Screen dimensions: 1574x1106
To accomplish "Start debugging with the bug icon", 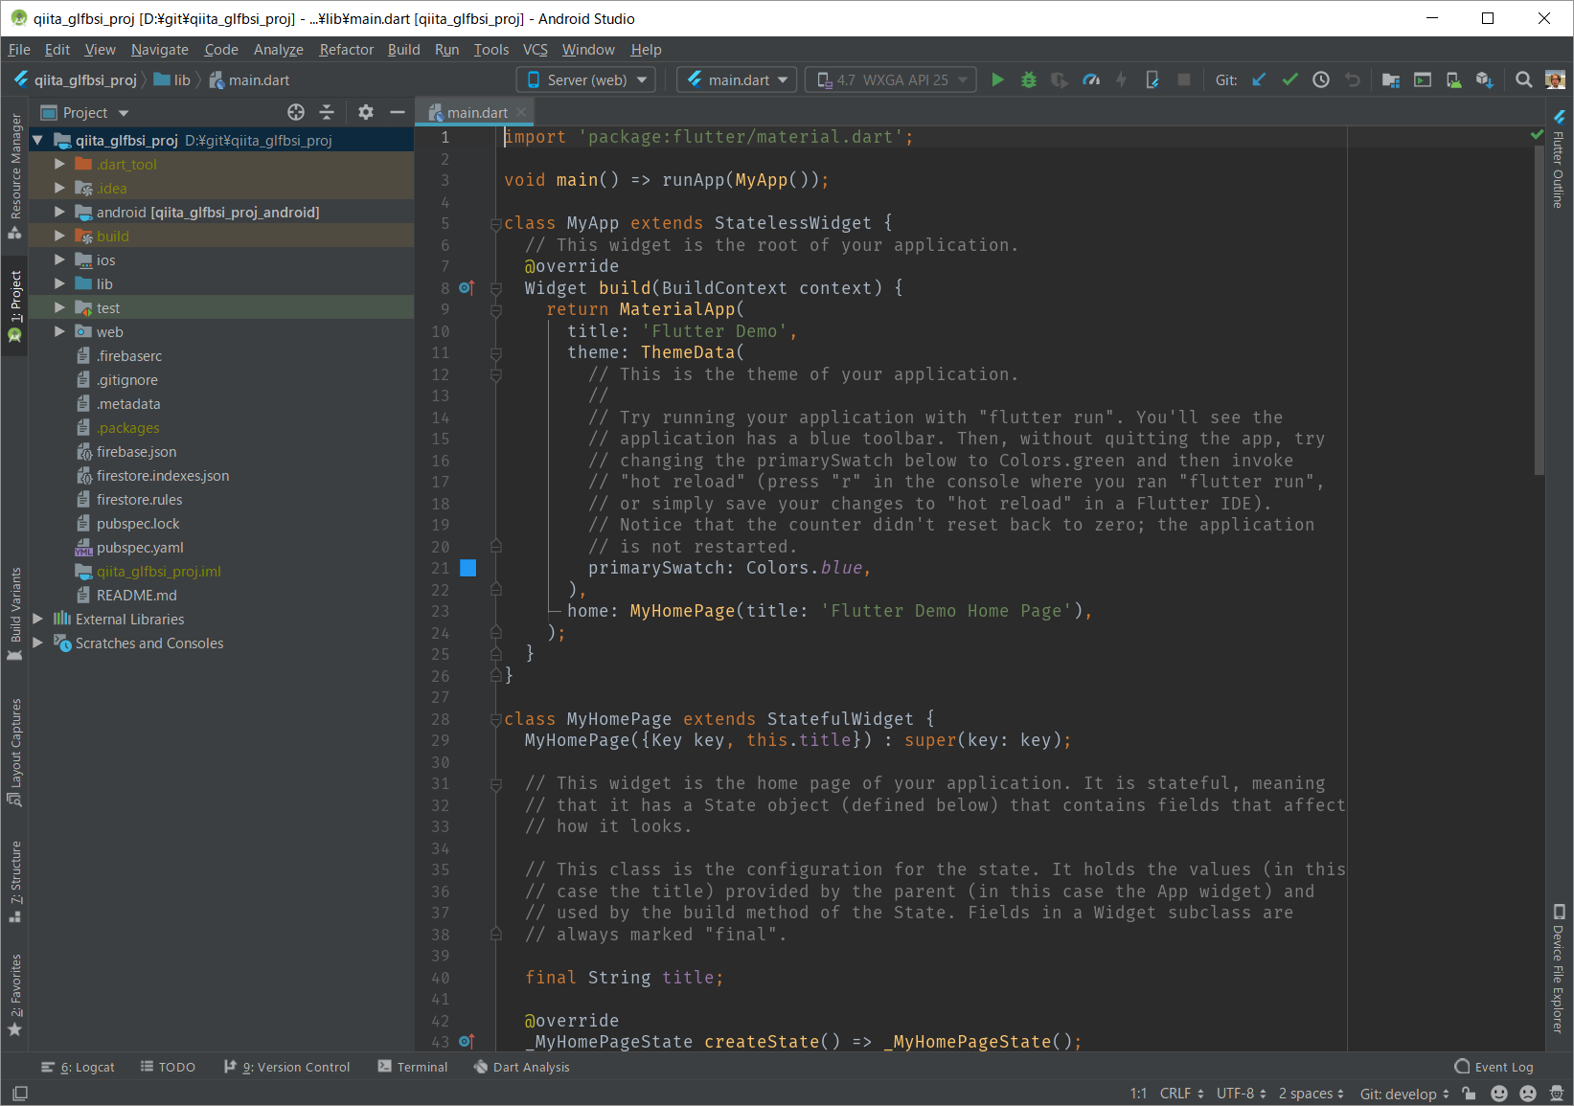I will 1029,80.
